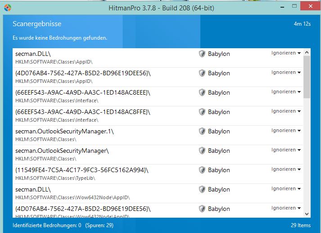Viewport: 321px width, 233px height.
Task: Click the HitmanPro 3.7.8 window title text
Action: pyautogui.click(x=161, y=8)
